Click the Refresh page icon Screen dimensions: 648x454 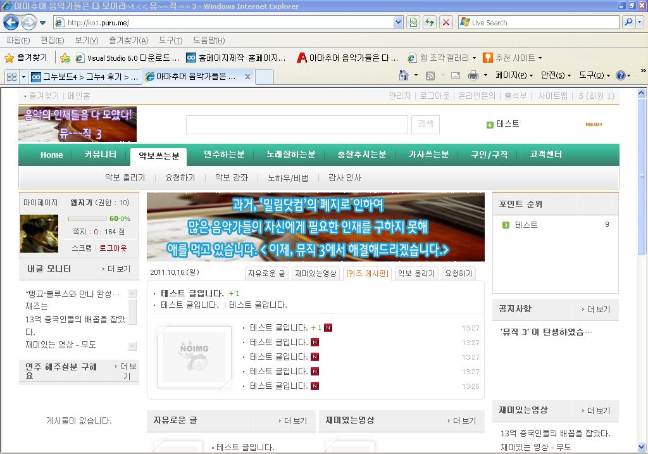[x=430, y=22]
